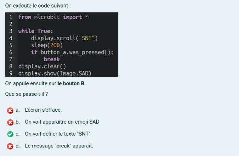The height and width of the screenshot is (156, 239).
Task: Click code line number 1
Action: pyautogui.click(x=11, y=17)
